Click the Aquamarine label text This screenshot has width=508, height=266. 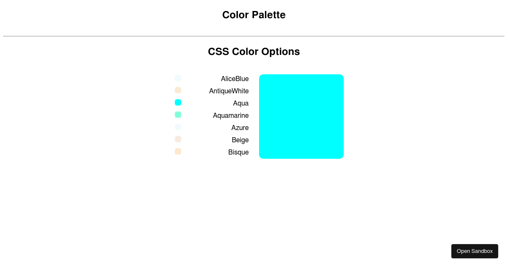point(231,116)
